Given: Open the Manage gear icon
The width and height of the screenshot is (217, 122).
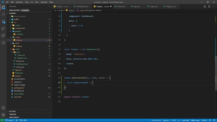Looking at the screenshot, I should 3,115.
